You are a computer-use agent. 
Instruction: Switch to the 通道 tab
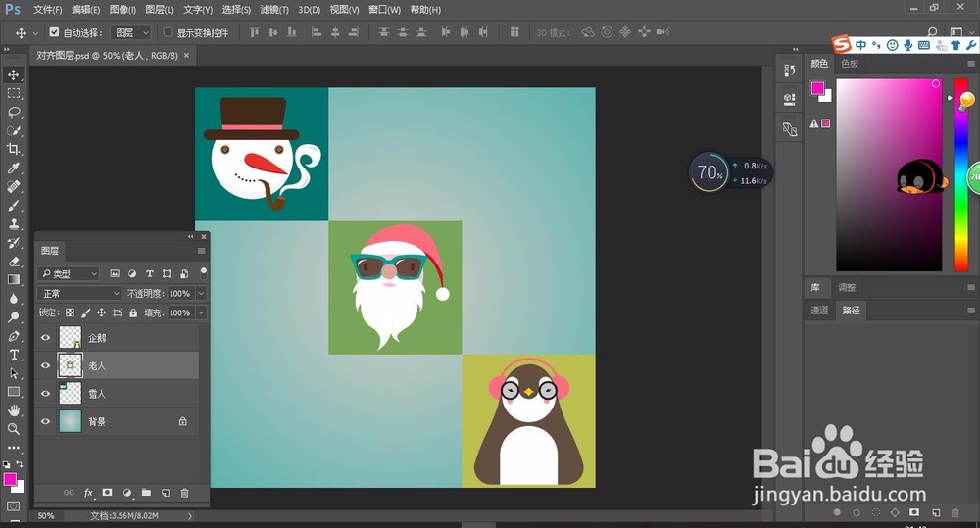pos(819,310)
